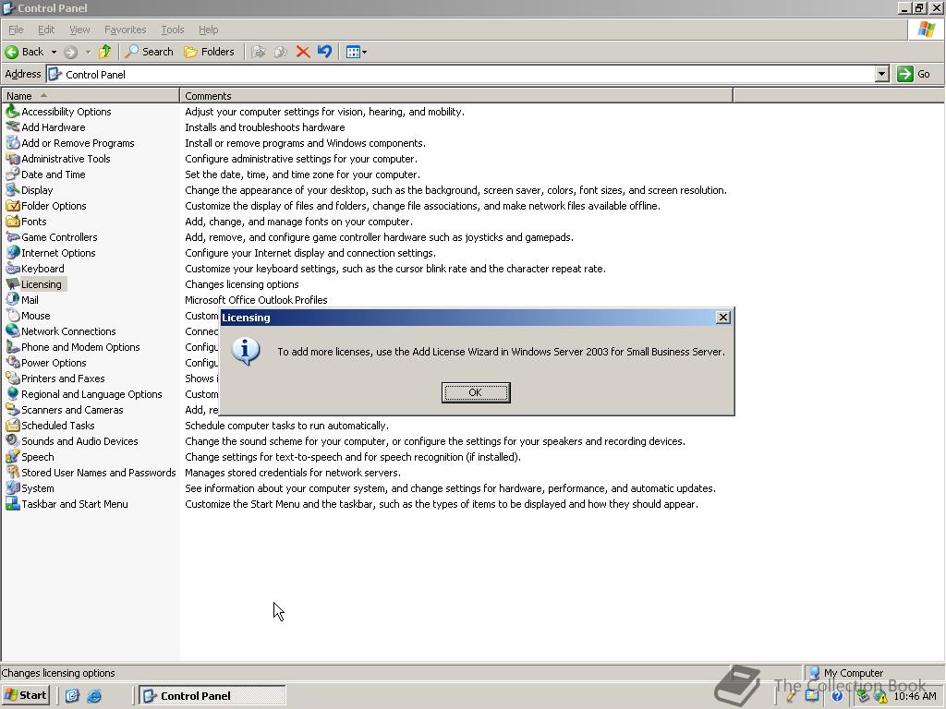
Task: Toggle the Folders pane button
Action: pyautogui.click(x=209, y=52)
